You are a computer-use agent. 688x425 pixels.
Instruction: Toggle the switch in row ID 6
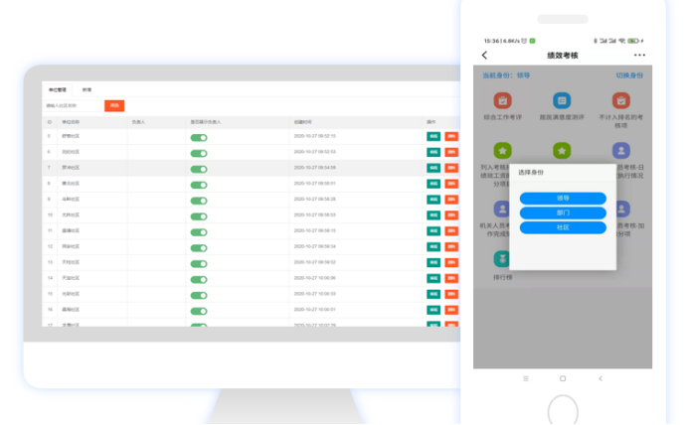(x=199, y=153)
